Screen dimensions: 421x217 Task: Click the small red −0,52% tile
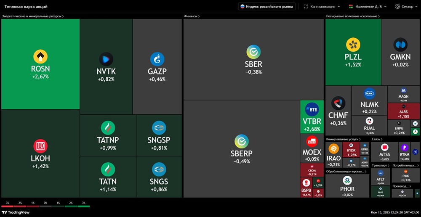[318, 193]
